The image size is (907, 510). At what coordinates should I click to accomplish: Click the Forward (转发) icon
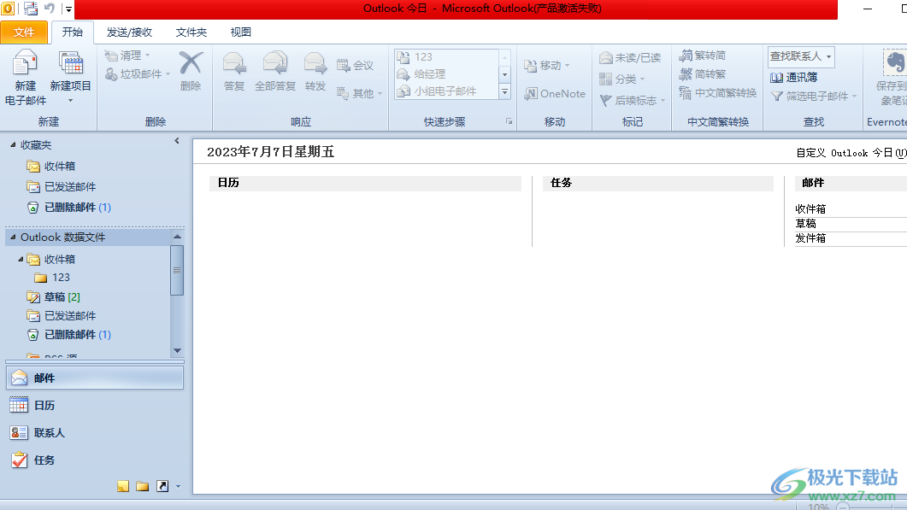pos(315,63)
